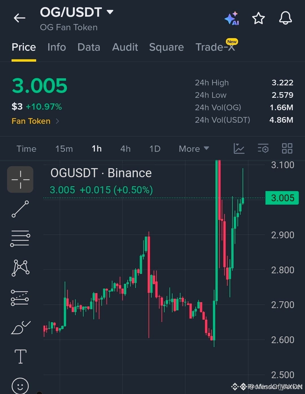Click the OG Fan Token subtitle
The image size is (305, 394).
tap(69, 27)
